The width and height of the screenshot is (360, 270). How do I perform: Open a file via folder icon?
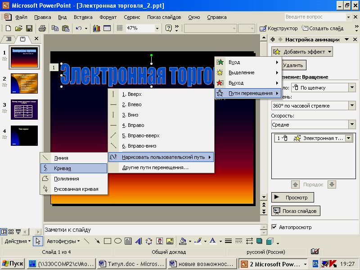(18, 28)
